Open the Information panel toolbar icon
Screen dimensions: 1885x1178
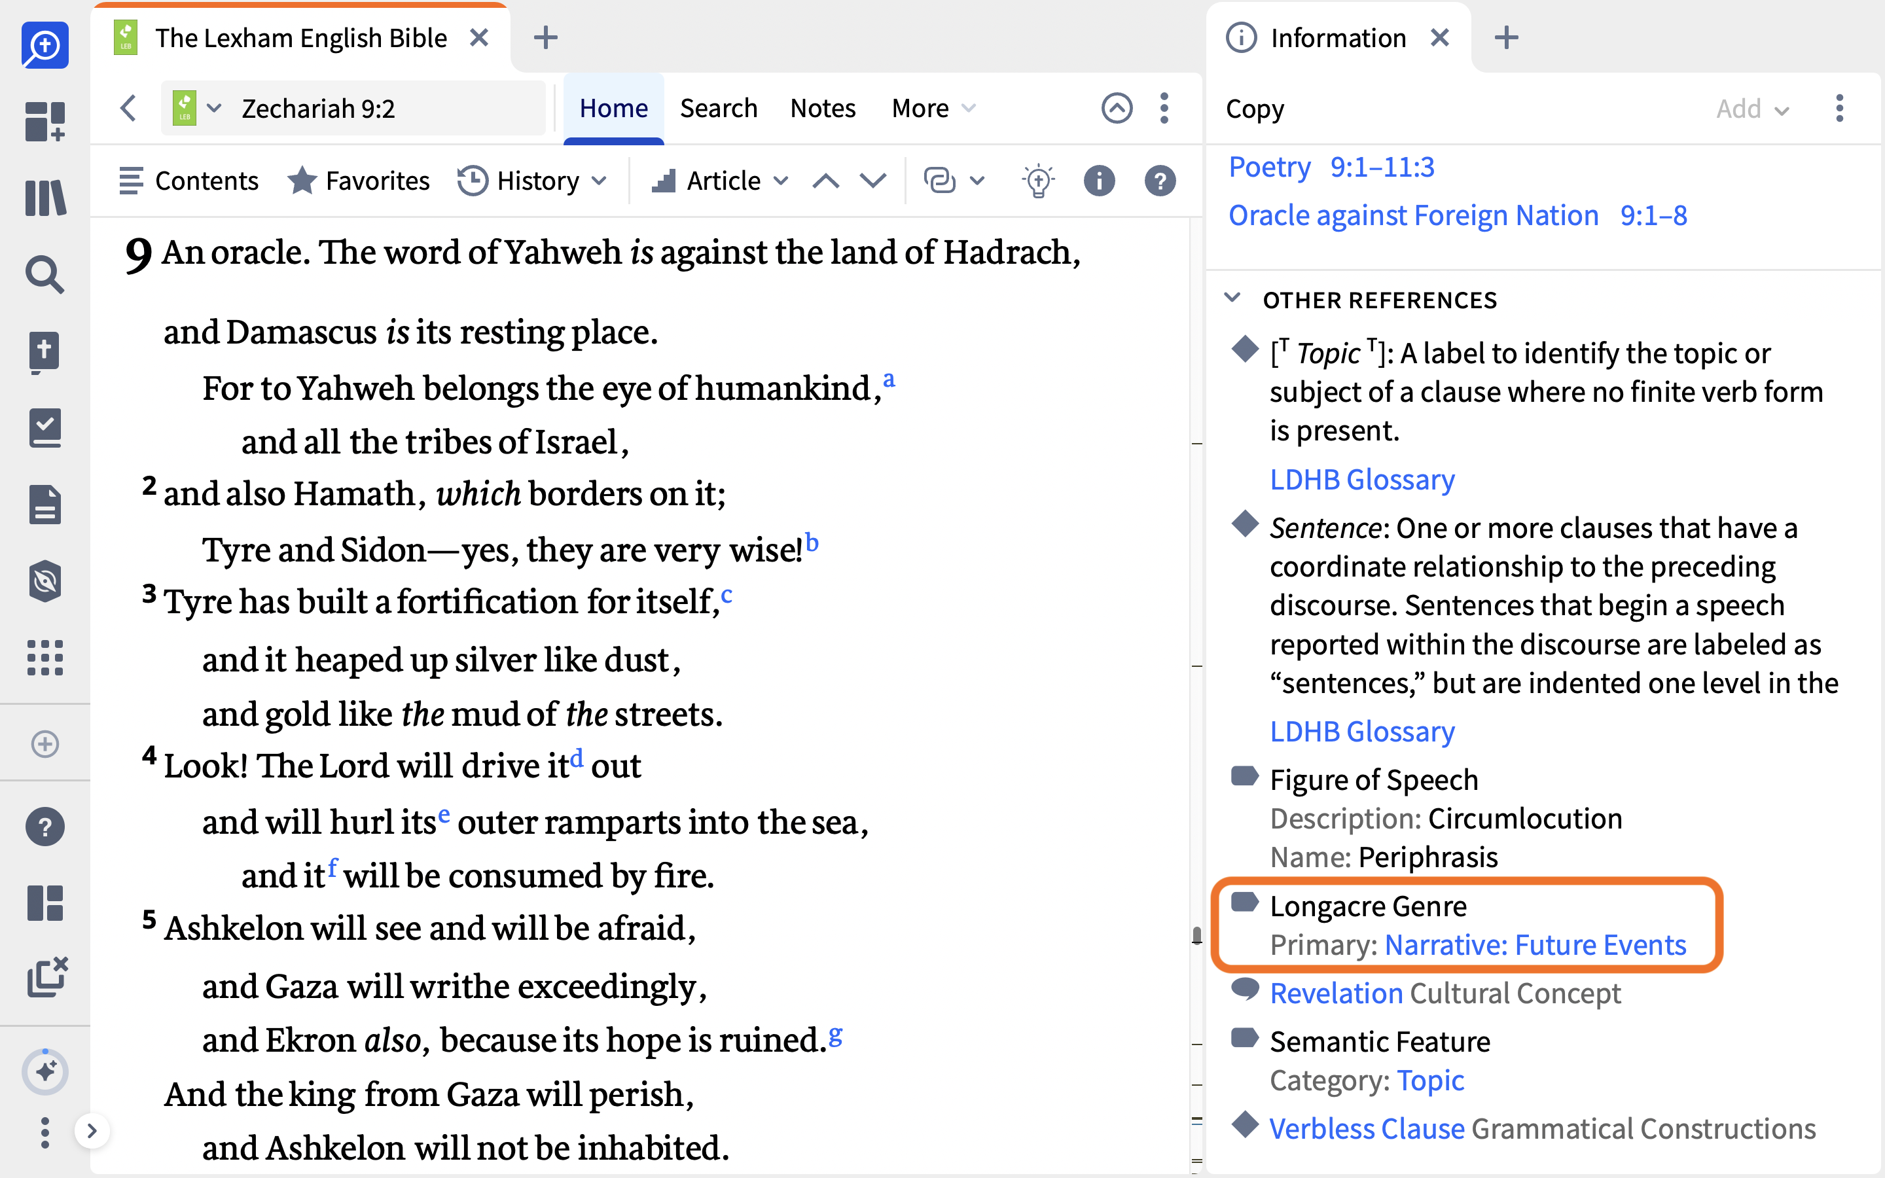click(x=1099, y=181)
